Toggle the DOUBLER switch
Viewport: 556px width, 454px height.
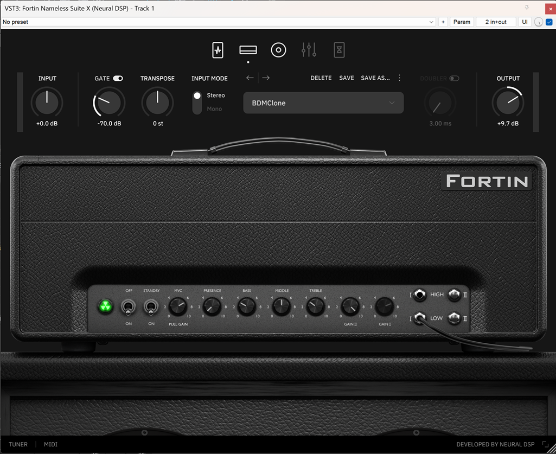454,79
